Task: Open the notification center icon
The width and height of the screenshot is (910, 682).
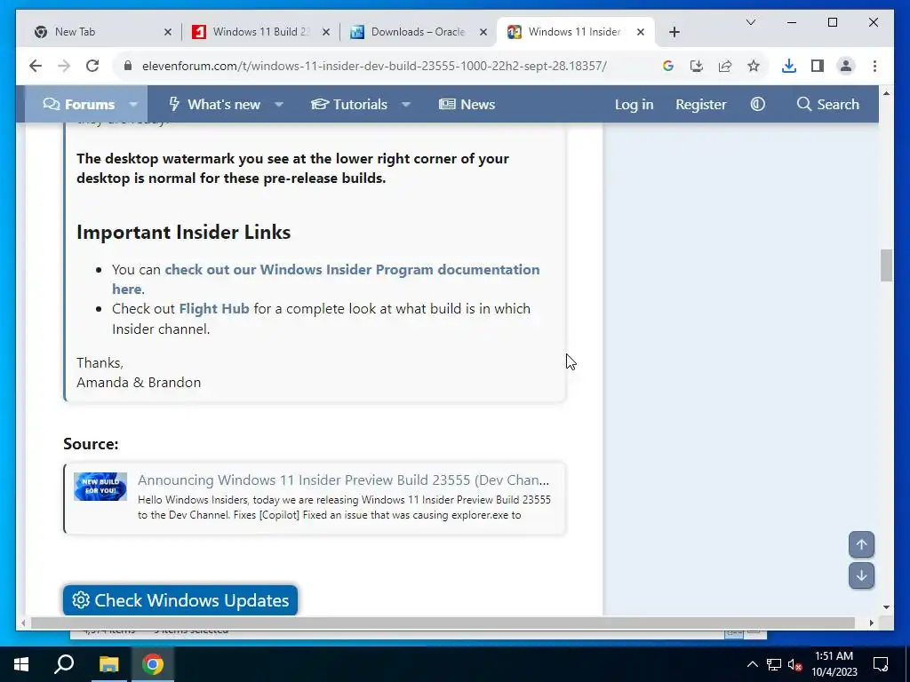Action: [881, 664]
